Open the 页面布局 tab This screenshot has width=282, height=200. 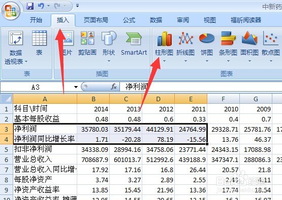96,20
